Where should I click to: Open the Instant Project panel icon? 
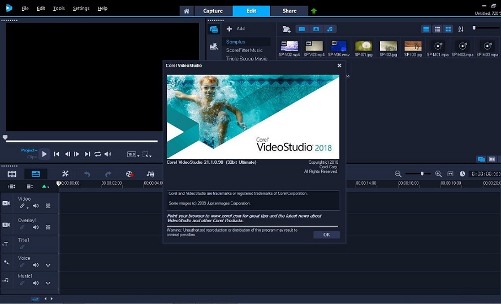[214, 47]
